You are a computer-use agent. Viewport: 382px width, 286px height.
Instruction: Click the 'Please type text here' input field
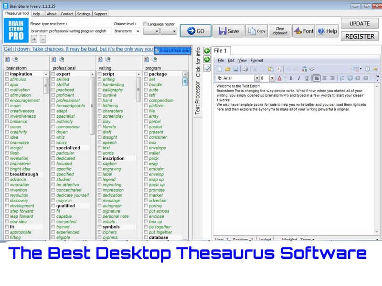pos(71,31)
